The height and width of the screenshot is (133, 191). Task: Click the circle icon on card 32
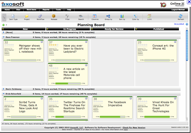click(x=42, y=42)
